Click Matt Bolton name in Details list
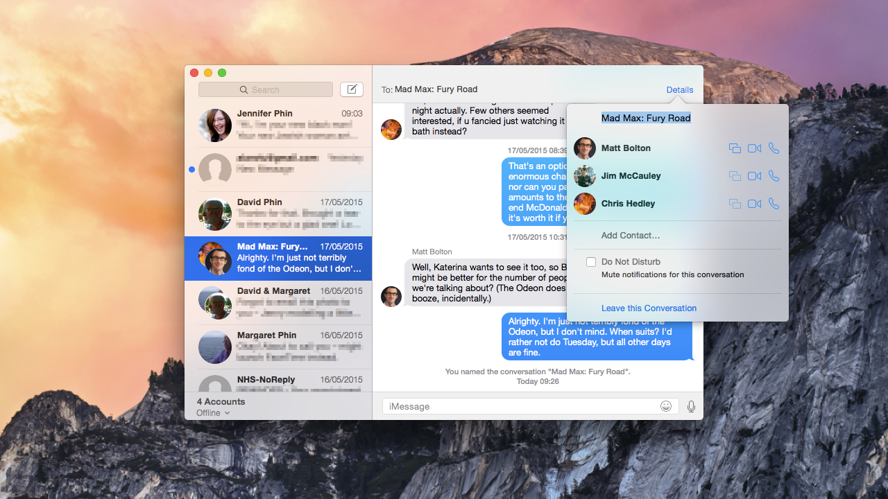Screen dimensions: 888x499 pos(626,148)
